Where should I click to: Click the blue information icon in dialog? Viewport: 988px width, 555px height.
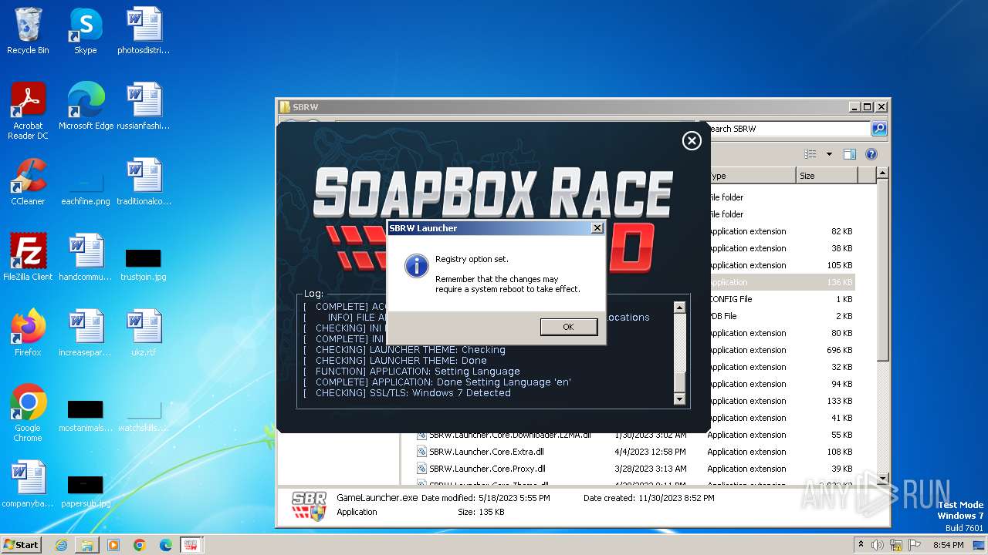[x=417, y=266]
